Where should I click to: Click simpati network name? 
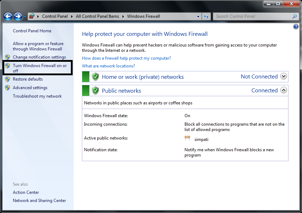201,140
